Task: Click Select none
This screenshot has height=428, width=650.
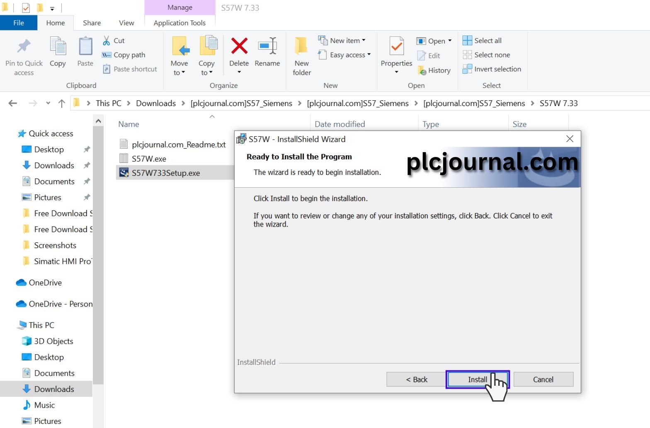Action: (487, 55)
